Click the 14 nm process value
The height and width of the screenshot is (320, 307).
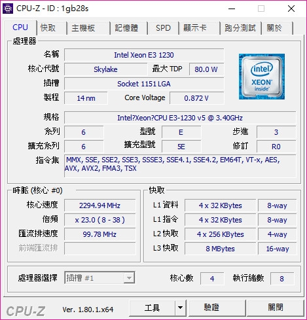point(86,98)
